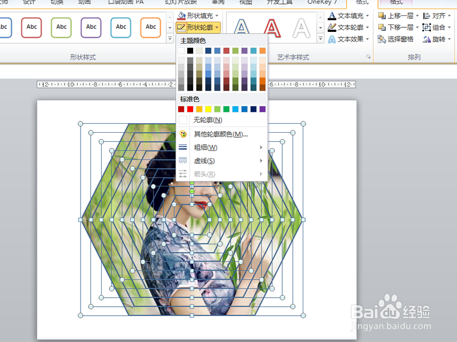Click the Text Outline icon
This screenshot has height=342, width=457.
332,27
